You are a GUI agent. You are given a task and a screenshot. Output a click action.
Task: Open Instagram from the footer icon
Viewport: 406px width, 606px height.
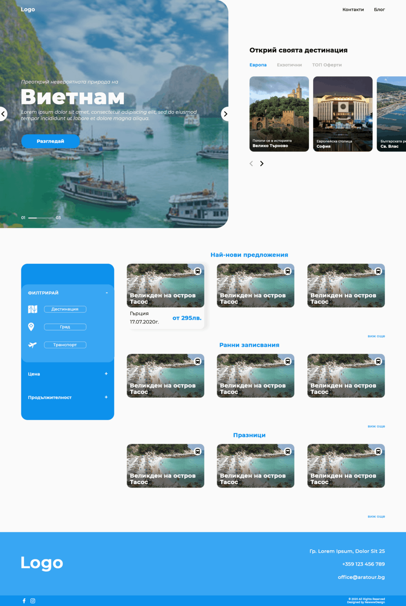[32, 601]
